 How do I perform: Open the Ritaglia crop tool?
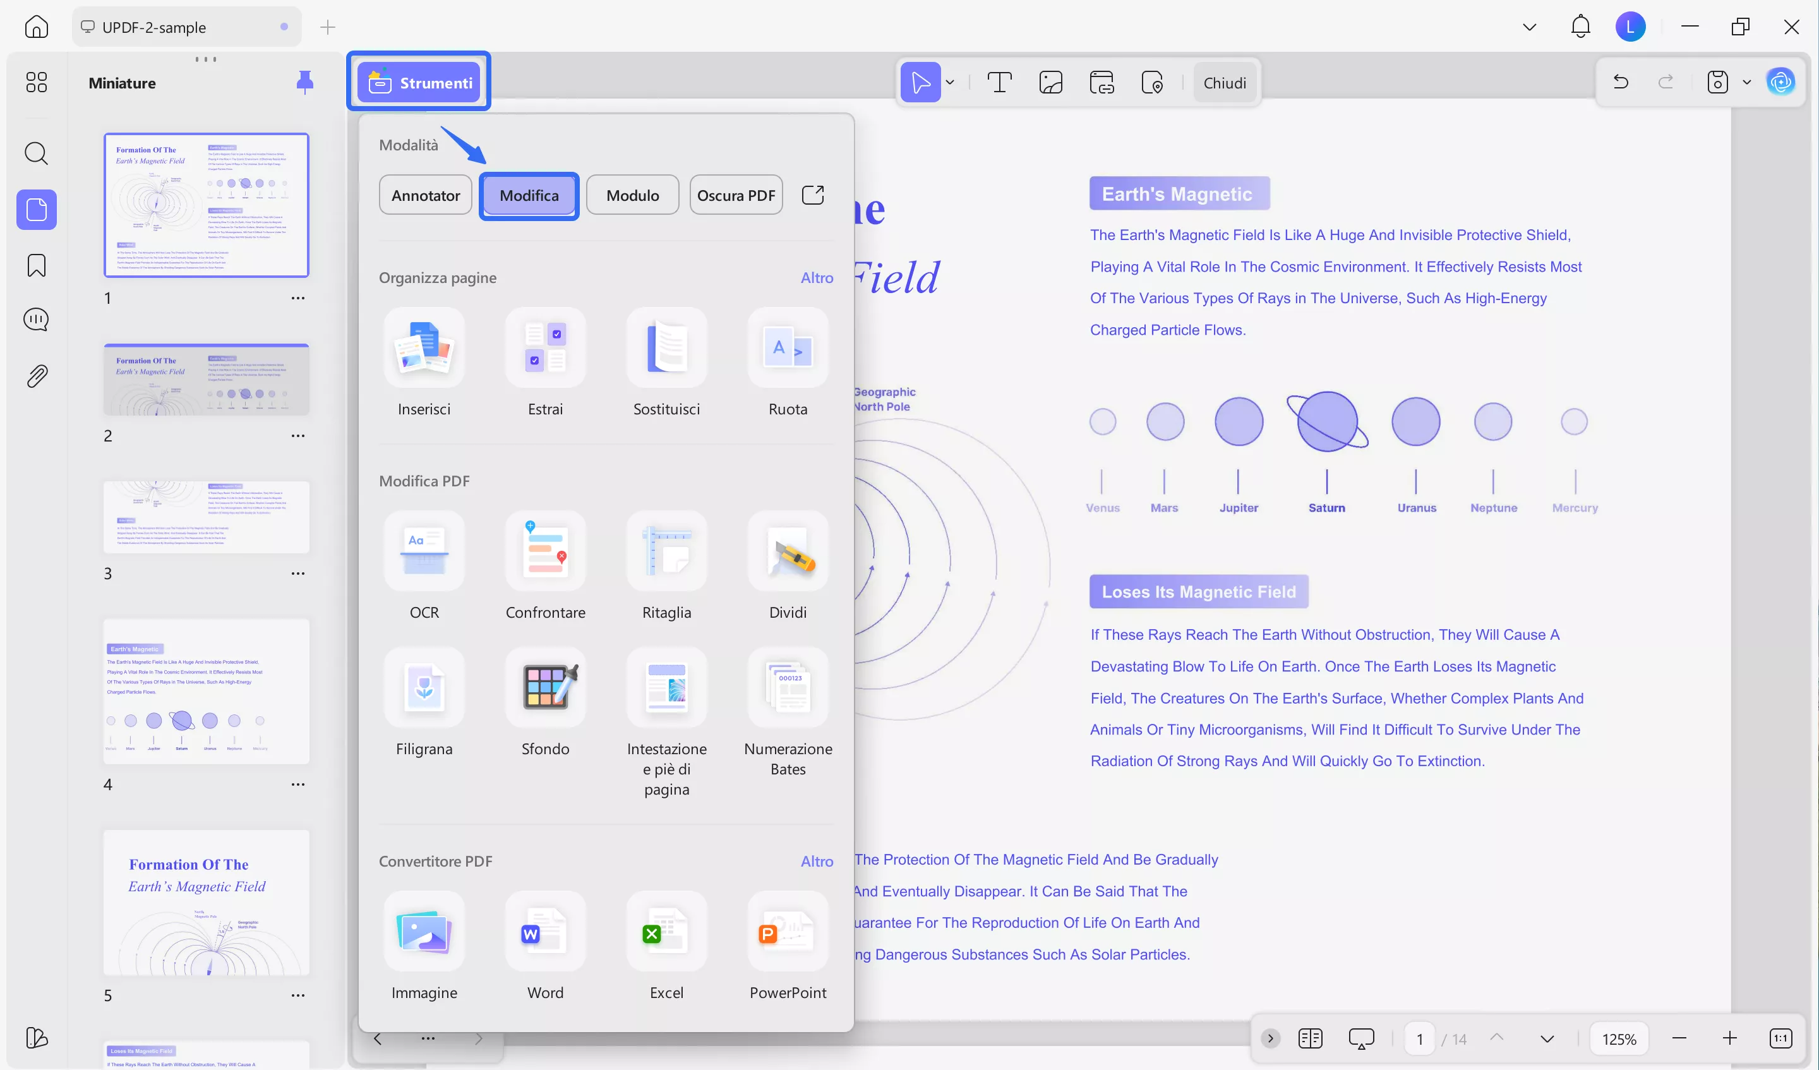click(666, 551)
